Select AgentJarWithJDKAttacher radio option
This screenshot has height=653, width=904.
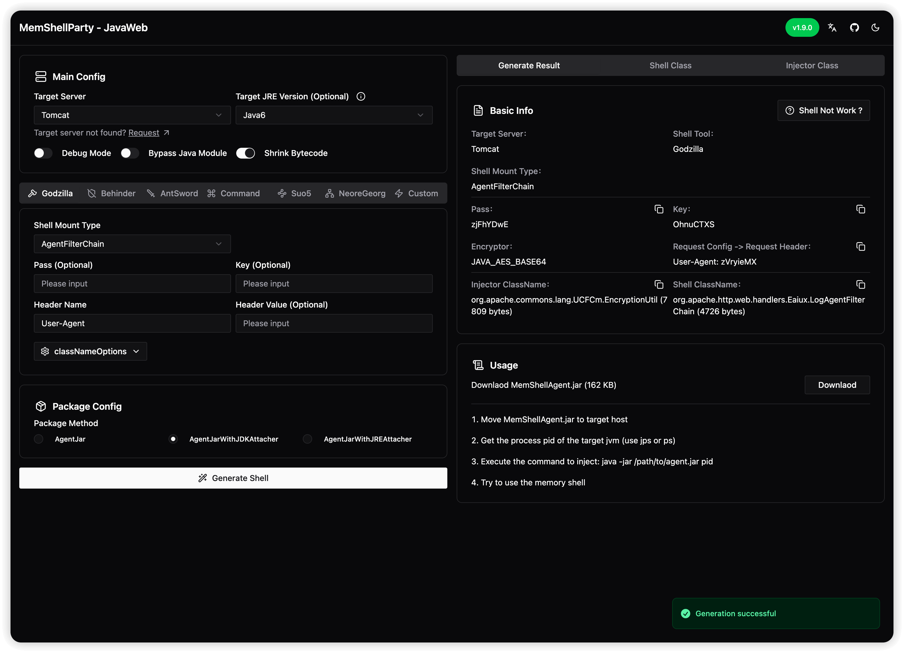173,439
